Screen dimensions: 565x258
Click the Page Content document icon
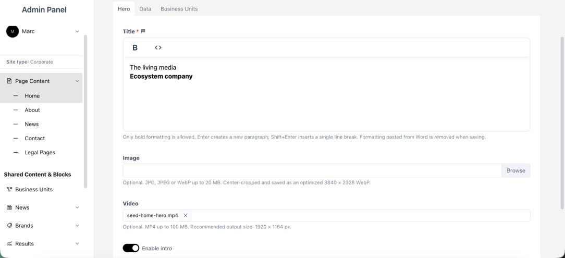tap(9, 81)
